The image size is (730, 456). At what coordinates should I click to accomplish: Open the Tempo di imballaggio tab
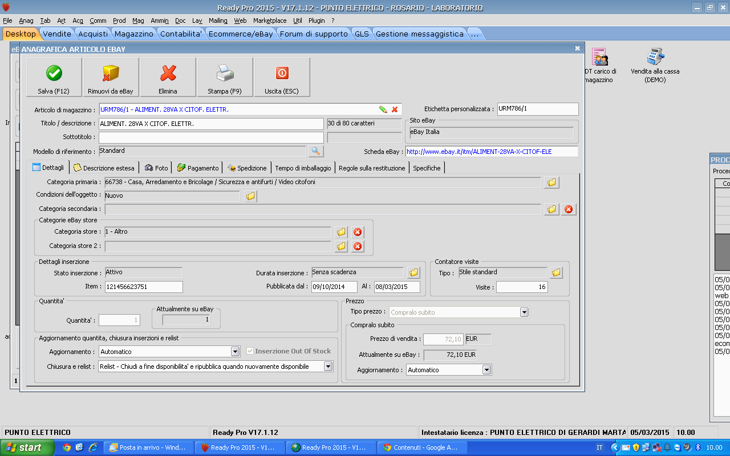click(x=303, y=168)
